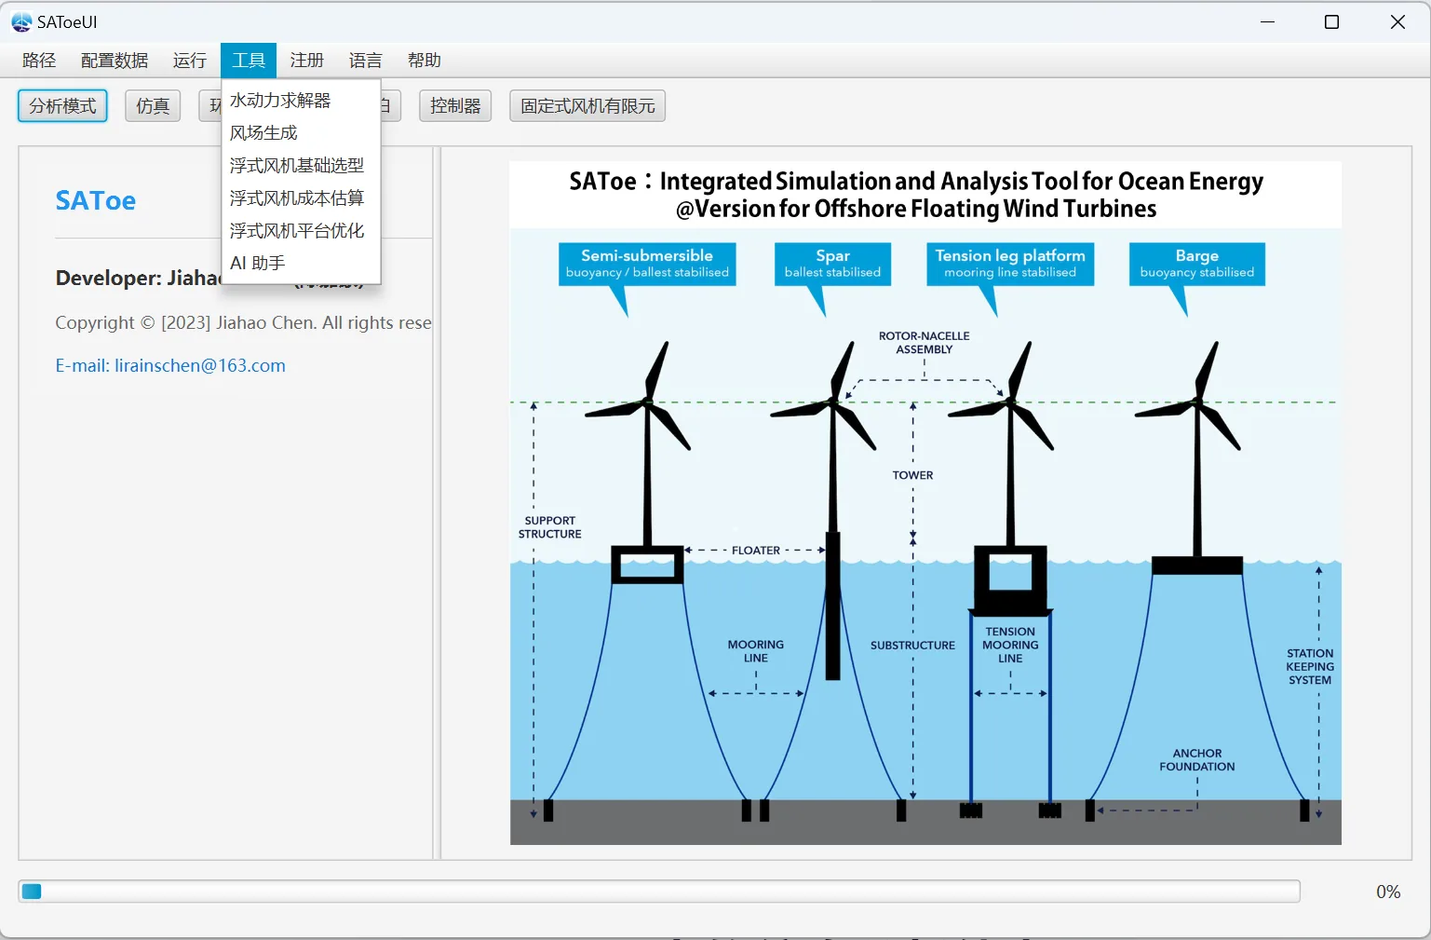Open the 运行 menu
This screenshot has height=940, width=1431.
pos(190,61)
